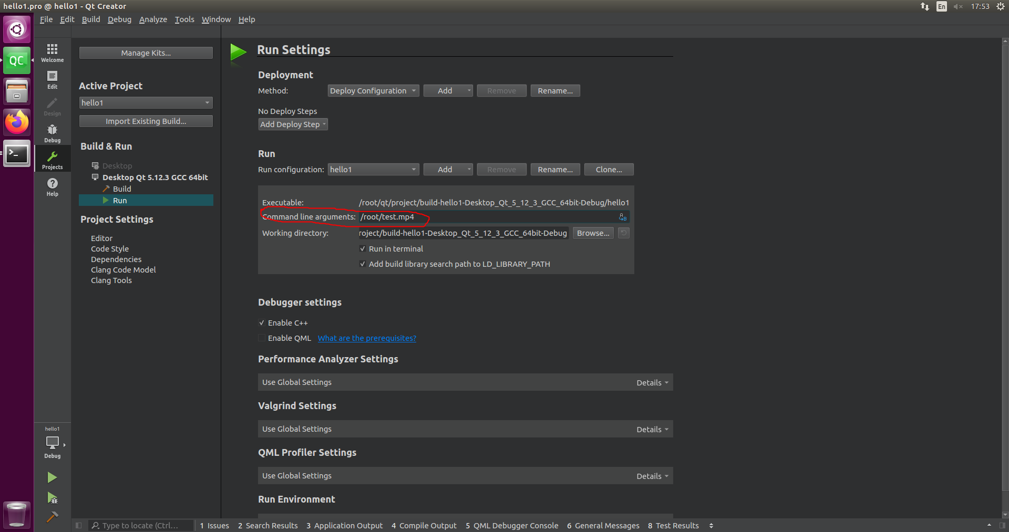
Task: Open the En keyboard layout indicator
Action: pyautogui.click(x=942, y=6)
